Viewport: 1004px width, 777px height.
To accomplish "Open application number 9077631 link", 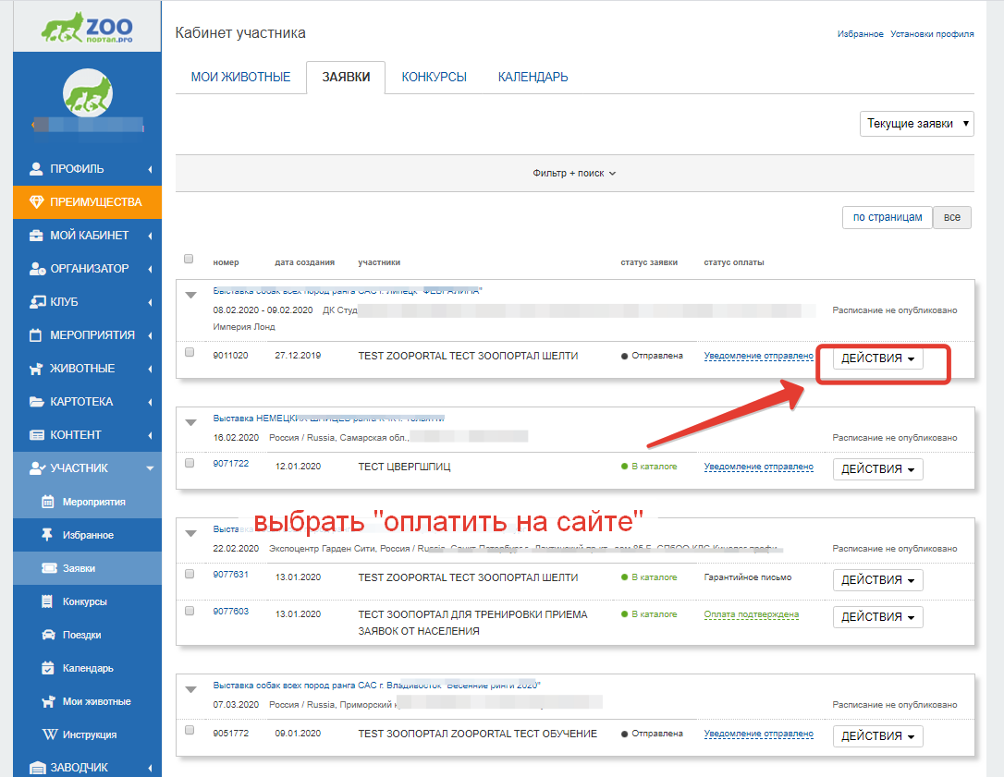I will 230,575.
